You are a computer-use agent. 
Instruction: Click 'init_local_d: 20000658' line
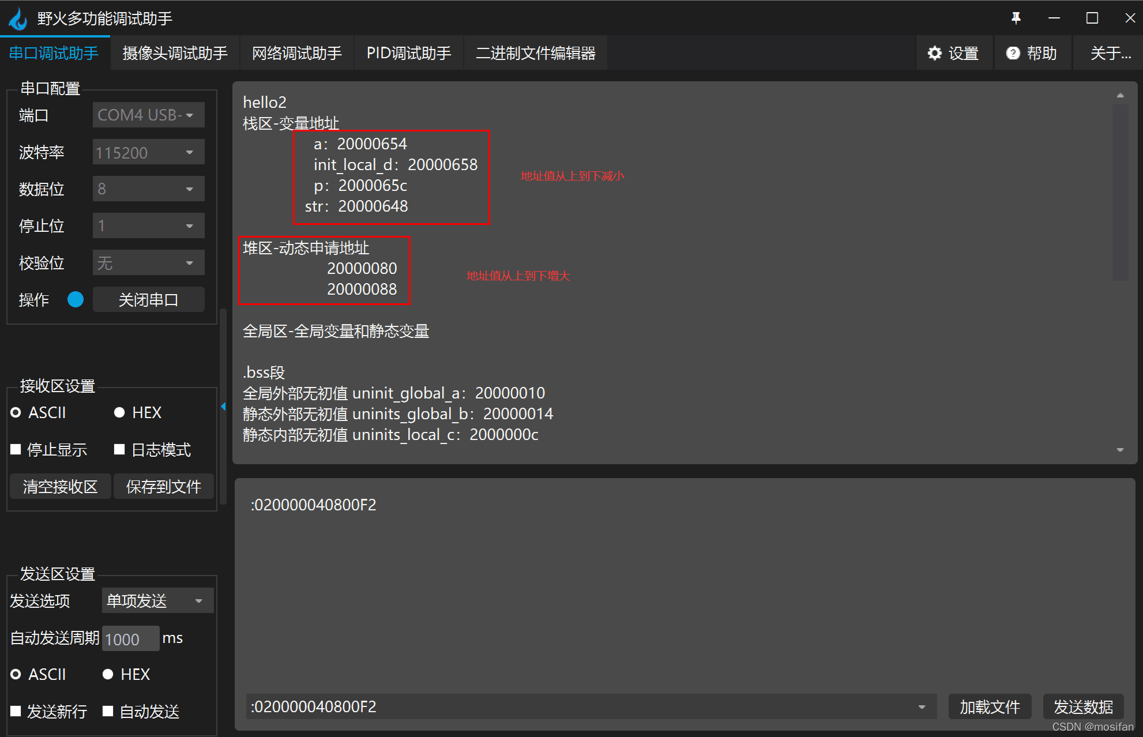[396, 165]
